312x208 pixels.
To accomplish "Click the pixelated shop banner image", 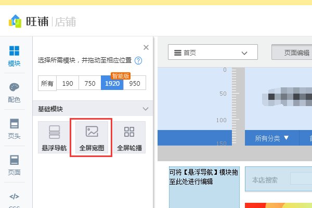I will (x=287, y=97).
